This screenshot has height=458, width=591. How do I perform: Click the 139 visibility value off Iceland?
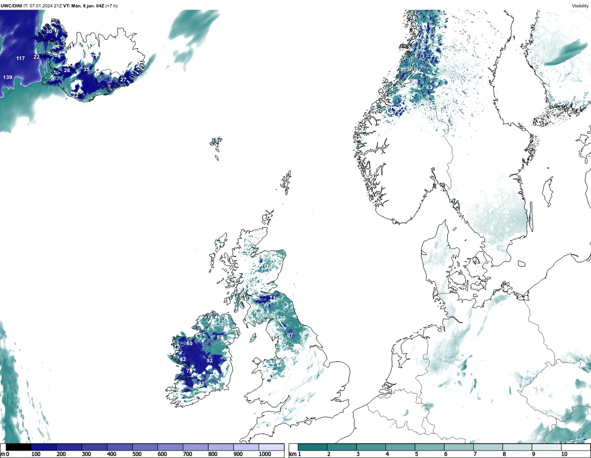click(x=7, y=77)
